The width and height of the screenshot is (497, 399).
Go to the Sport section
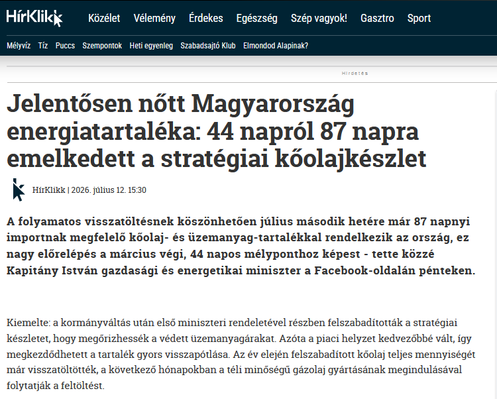pos(419,18)
